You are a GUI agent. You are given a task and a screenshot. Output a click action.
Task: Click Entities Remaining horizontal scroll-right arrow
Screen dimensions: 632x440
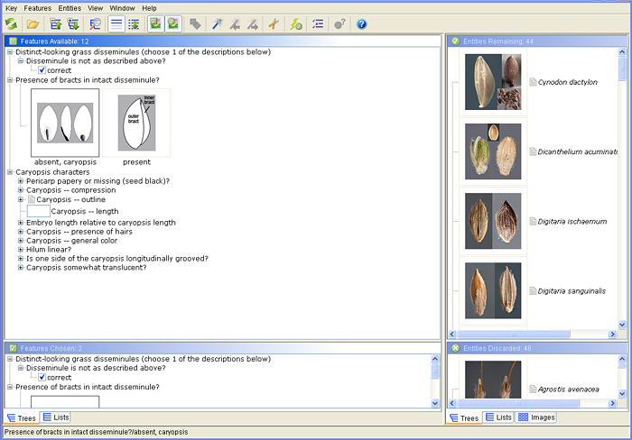click(613, 335)
